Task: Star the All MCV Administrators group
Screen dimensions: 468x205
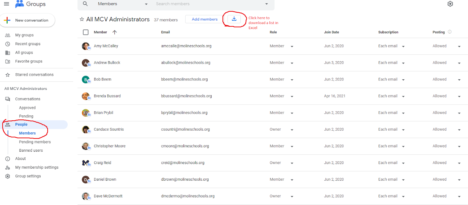Action: (82, 19)
